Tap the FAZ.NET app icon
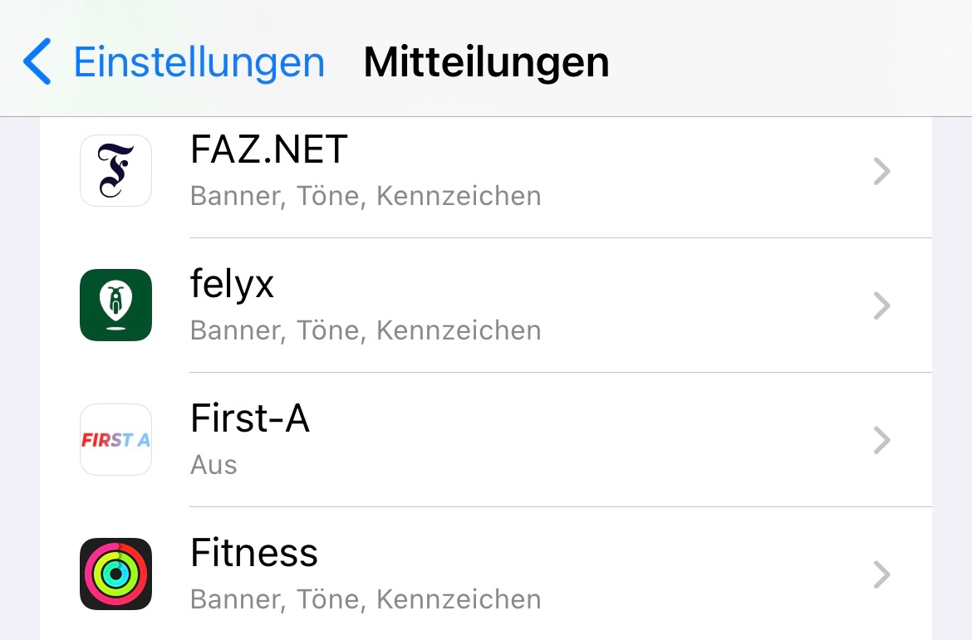This screenshot has width=972, height=640. point(115,171)
